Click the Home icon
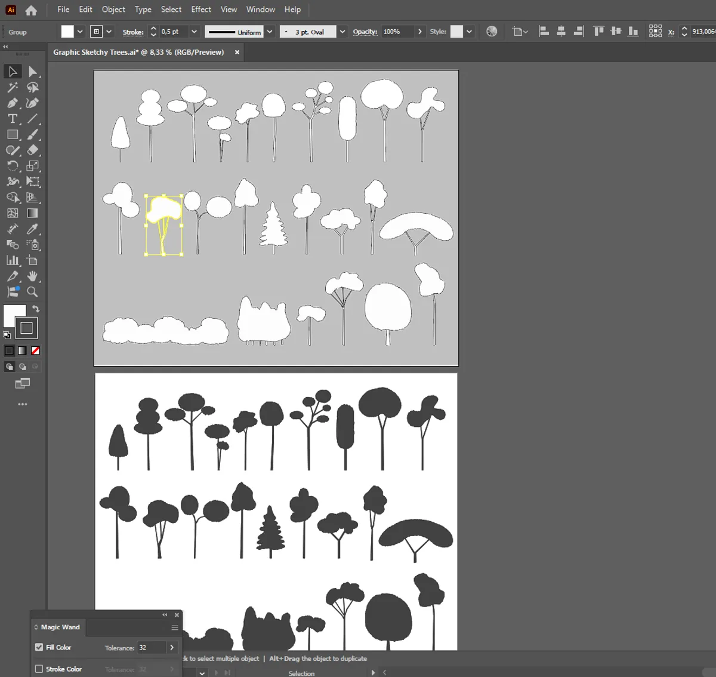The height and width of the screenshot is (677, 716). (31, 10)
